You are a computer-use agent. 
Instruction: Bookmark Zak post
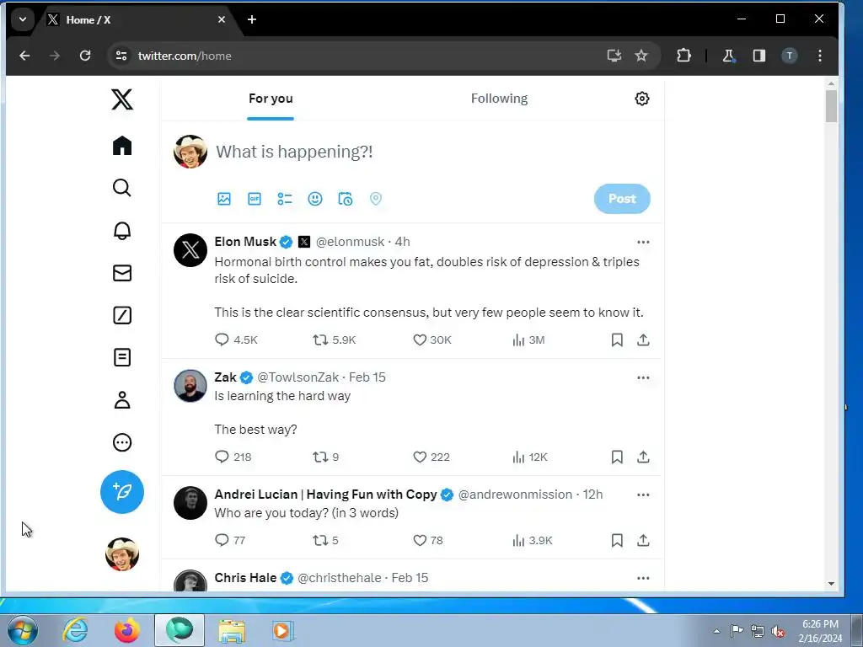tap(617, 457)
